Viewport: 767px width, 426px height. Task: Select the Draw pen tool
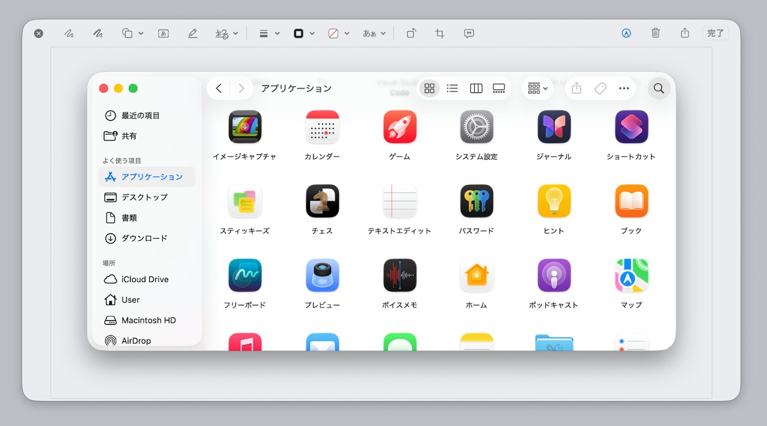[x=98, y=34]
